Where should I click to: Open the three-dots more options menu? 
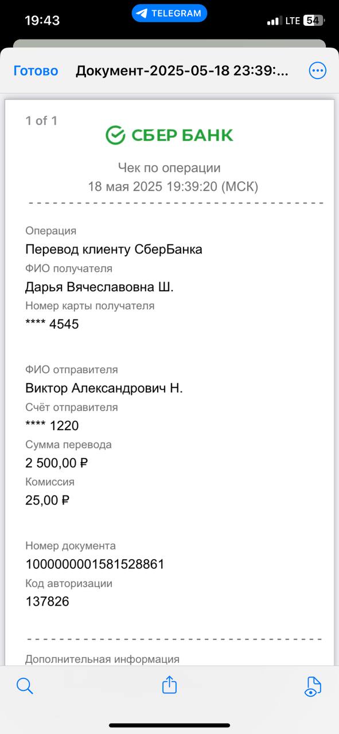click(x=317, y=71)
